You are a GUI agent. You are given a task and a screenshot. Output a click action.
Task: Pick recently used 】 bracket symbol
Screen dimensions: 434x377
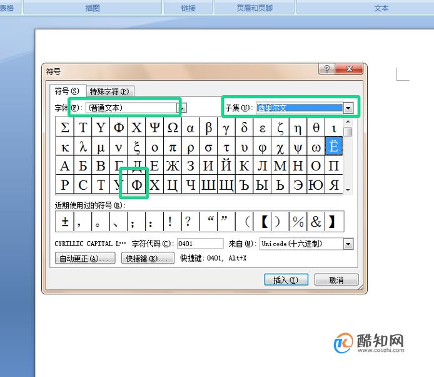click(334, 221)
